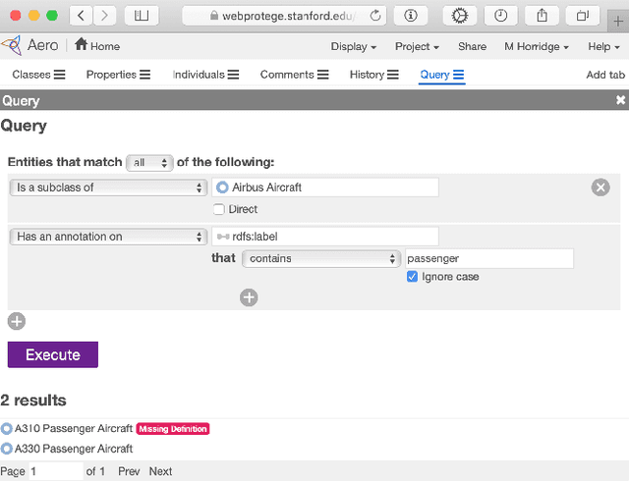629x481 pixels.
Task: Open the Query tab hamburger menu icon
Action: pyautogui.click(x=459, y=75)
